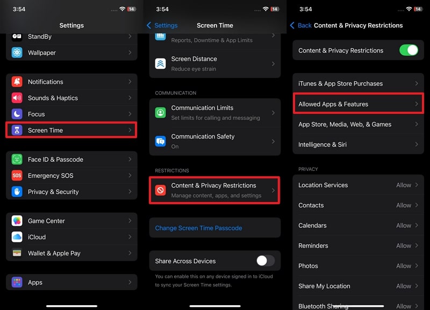Open chevron on App Store, Media, Web, & Games
The width and height of the screenshot is (430, 310).
(x=416, y=124)
